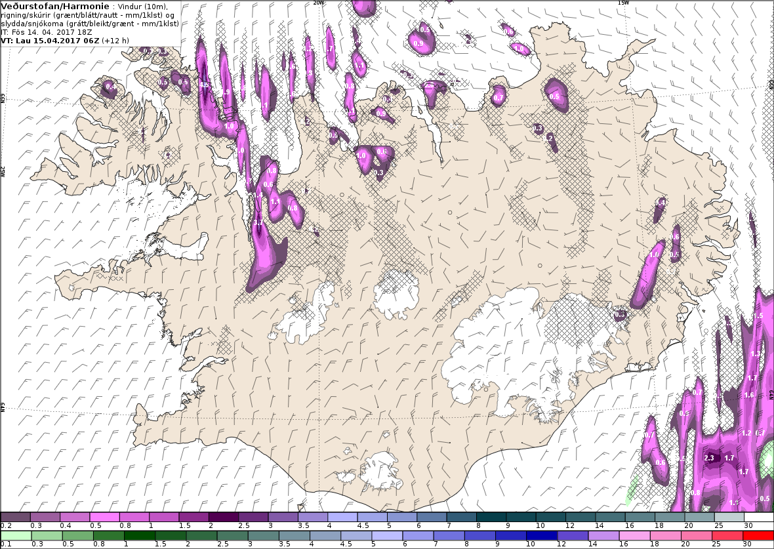Image resolution: width=774 pixels, height=549 pixels.
Task: Click the Veðurstofan/Harmonie title text
Action: 55,7
